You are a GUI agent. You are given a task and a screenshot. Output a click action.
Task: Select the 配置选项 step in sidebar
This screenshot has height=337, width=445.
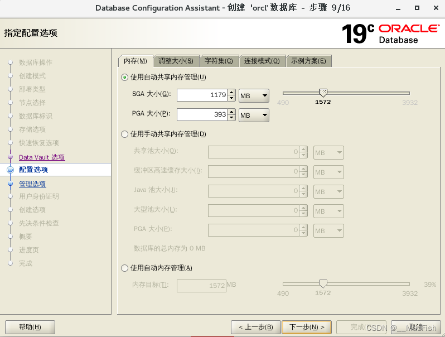click(33, 170)
